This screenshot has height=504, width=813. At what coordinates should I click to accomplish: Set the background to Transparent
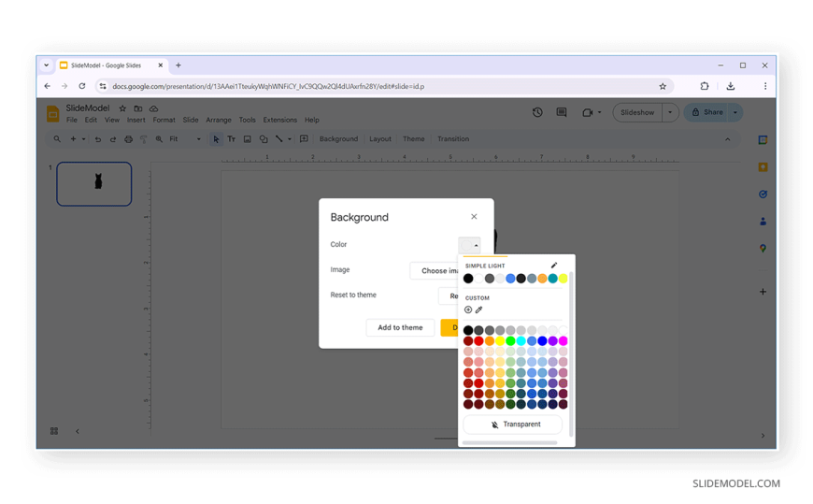pos(513,425)
